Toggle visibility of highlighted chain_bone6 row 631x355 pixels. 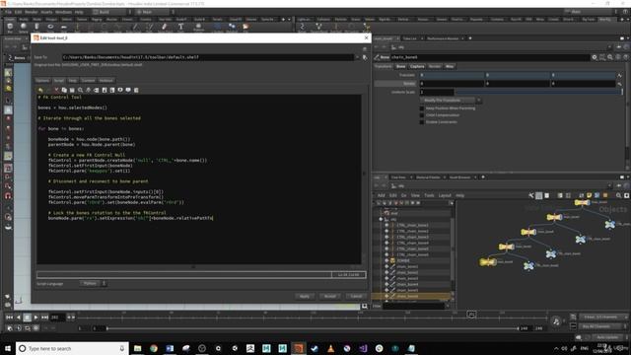pos(386,296)
